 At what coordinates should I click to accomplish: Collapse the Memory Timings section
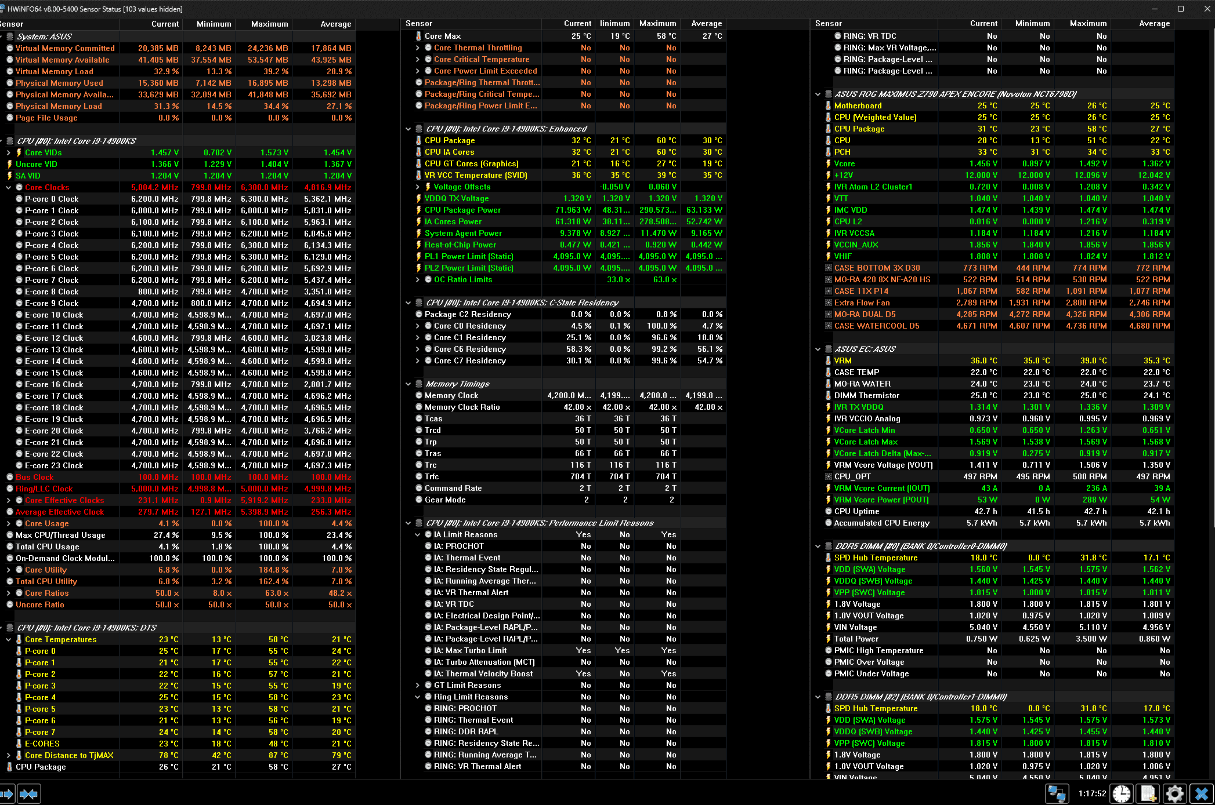tap(408, 384)
